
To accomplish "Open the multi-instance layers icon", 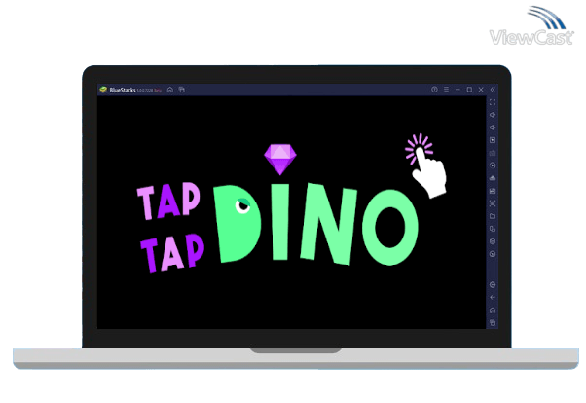I will tap(493, 241).
